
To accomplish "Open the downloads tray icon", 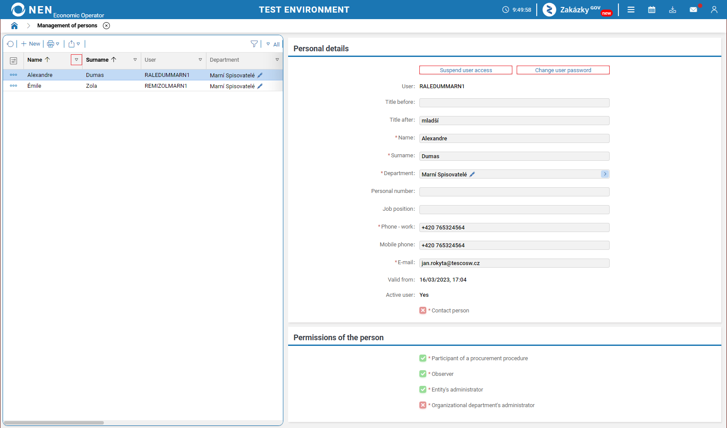I will tap(672, 10).
